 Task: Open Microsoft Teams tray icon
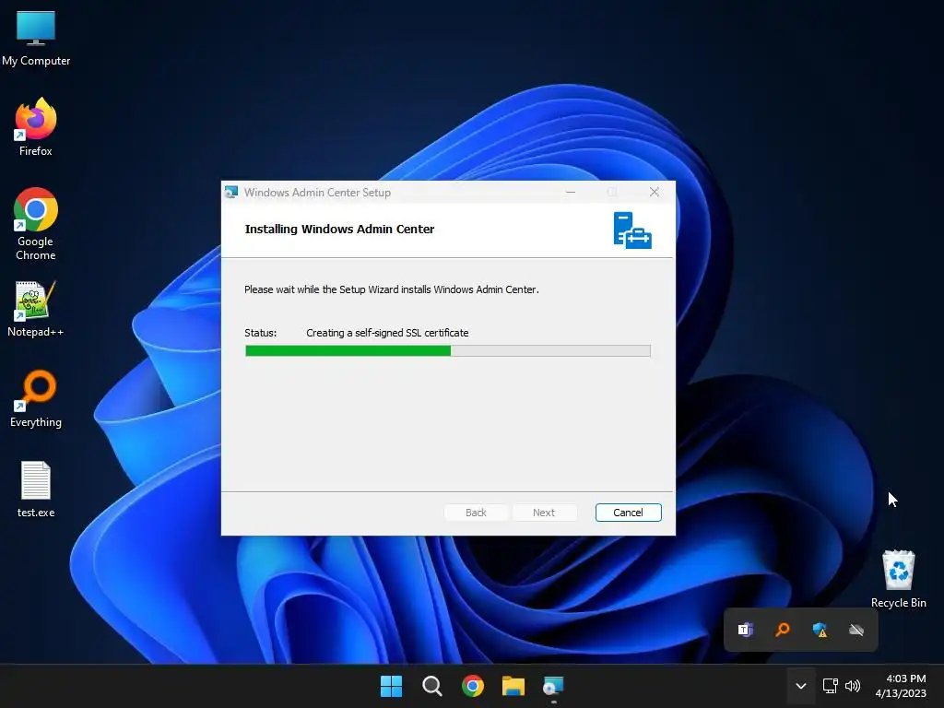(x=745, y=630)
